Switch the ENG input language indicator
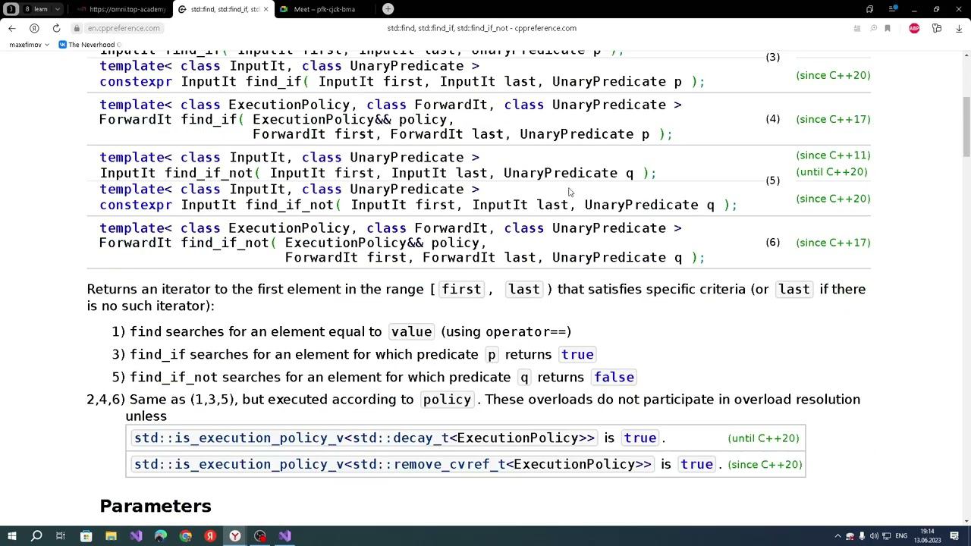Screen dimensions: 971x546 pyautogui.click(x=901, y=536)
